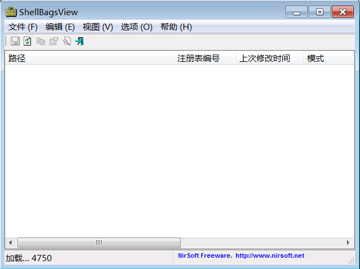Sort by the 注册表编号 column header
The height and width of the screenshot is (269, 360).
pos(205,59)
